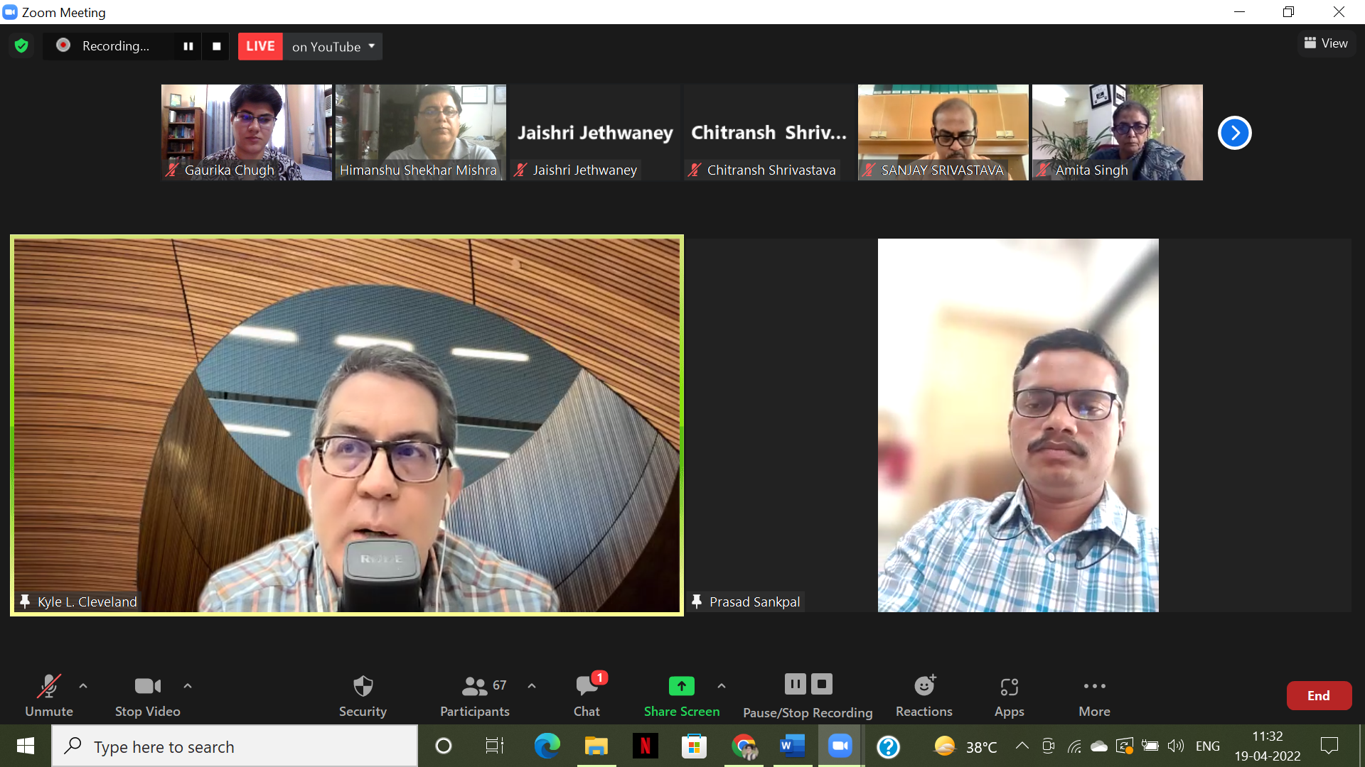Expand share screen options arrow
The height and width of the screenshot is (767, 1365).
coord(722,686)
